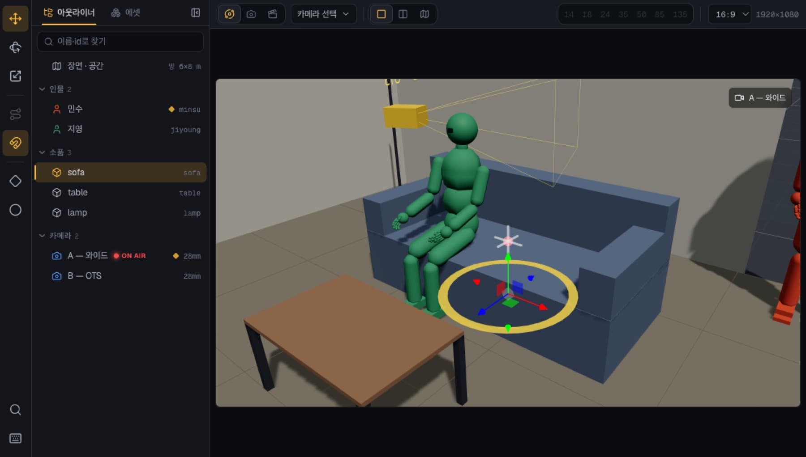Image resolution: width=806 pixels, height=457 pixels.
Task: Select the 장면 · 공간 row
Action: [120, 66]
